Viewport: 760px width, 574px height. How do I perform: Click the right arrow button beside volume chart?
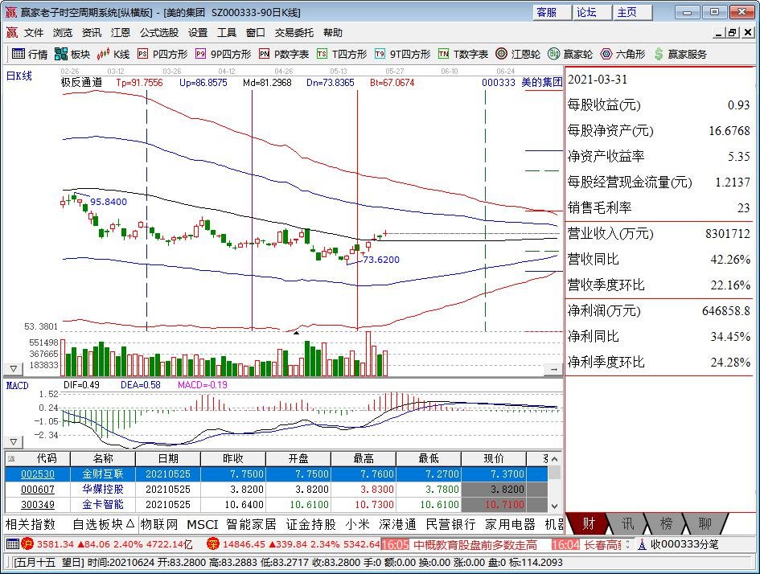pyautogui.click(x=553, y=370)
